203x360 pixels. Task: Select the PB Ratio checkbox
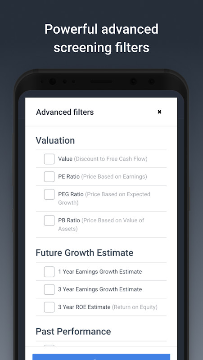click(x=49, y=220)
